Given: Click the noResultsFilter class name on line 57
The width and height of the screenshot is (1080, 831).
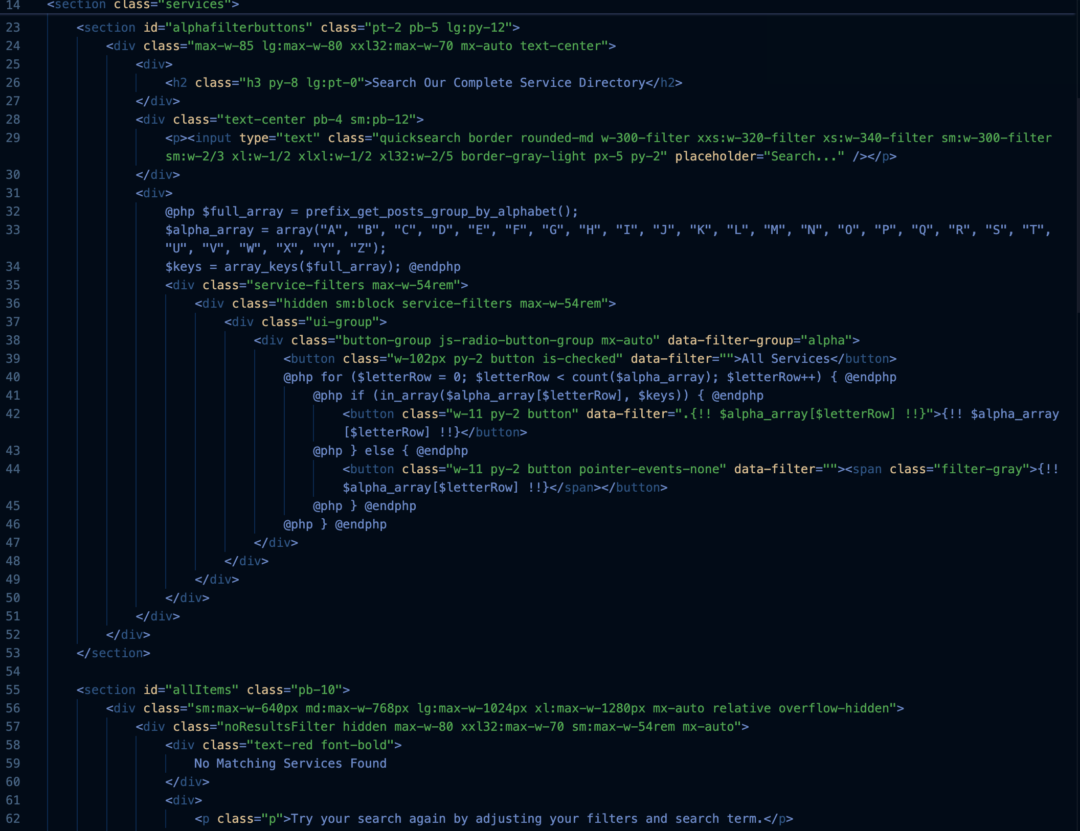Looking at the screenshot, I should [280, 727].
